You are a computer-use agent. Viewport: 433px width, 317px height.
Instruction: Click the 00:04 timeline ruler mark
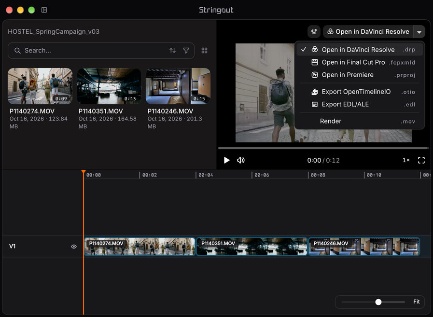click(x=206, y=175)
